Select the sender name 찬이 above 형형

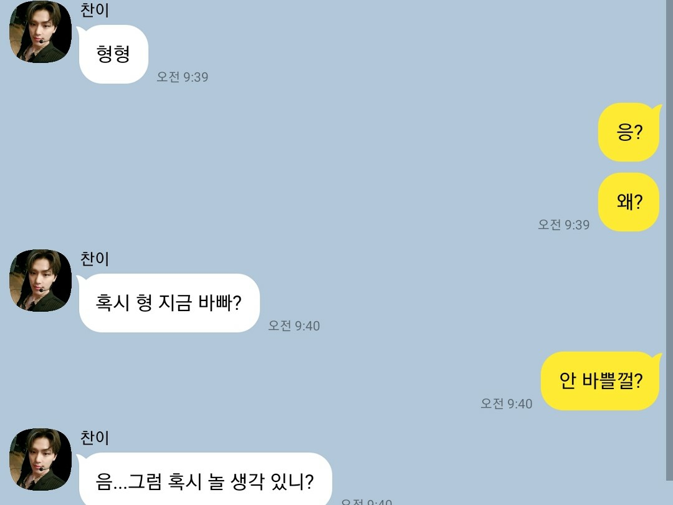(95, 10)
